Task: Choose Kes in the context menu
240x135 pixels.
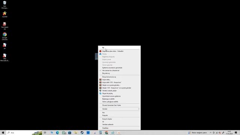Action: (119, 112)
